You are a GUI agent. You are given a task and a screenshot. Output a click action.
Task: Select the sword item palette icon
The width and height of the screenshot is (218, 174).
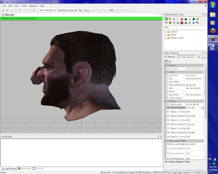[190, 19]
